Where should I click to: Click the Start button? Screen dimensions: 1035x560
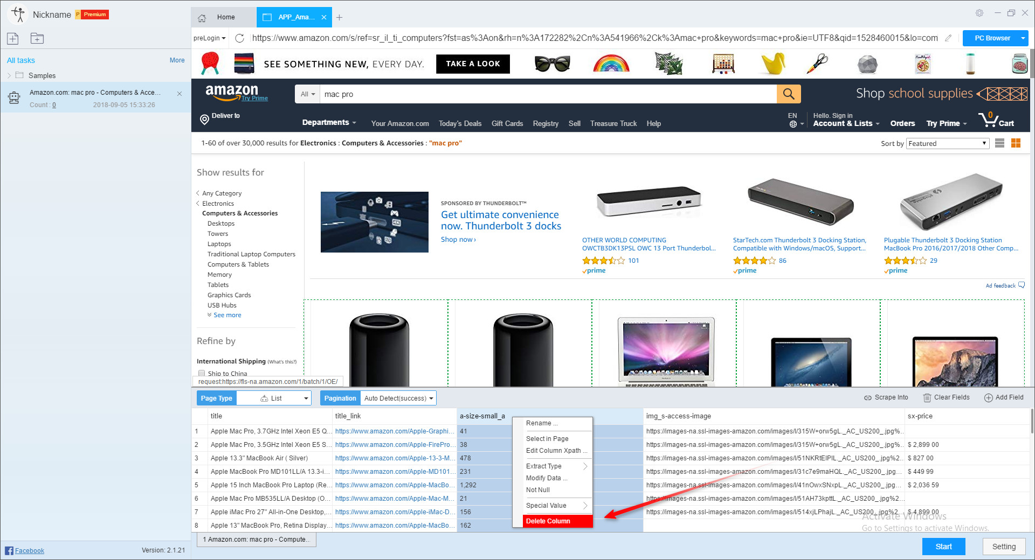[x=943, y=547]
